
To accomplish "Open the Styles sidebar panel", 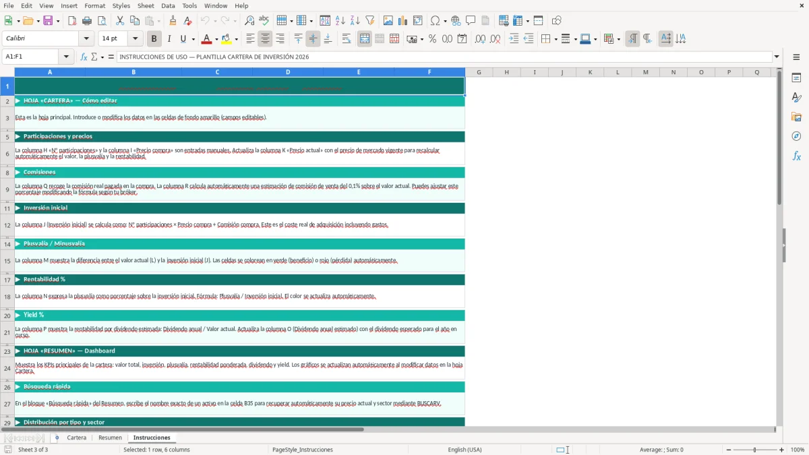I will pyautogui.click(x=796, y=97).
